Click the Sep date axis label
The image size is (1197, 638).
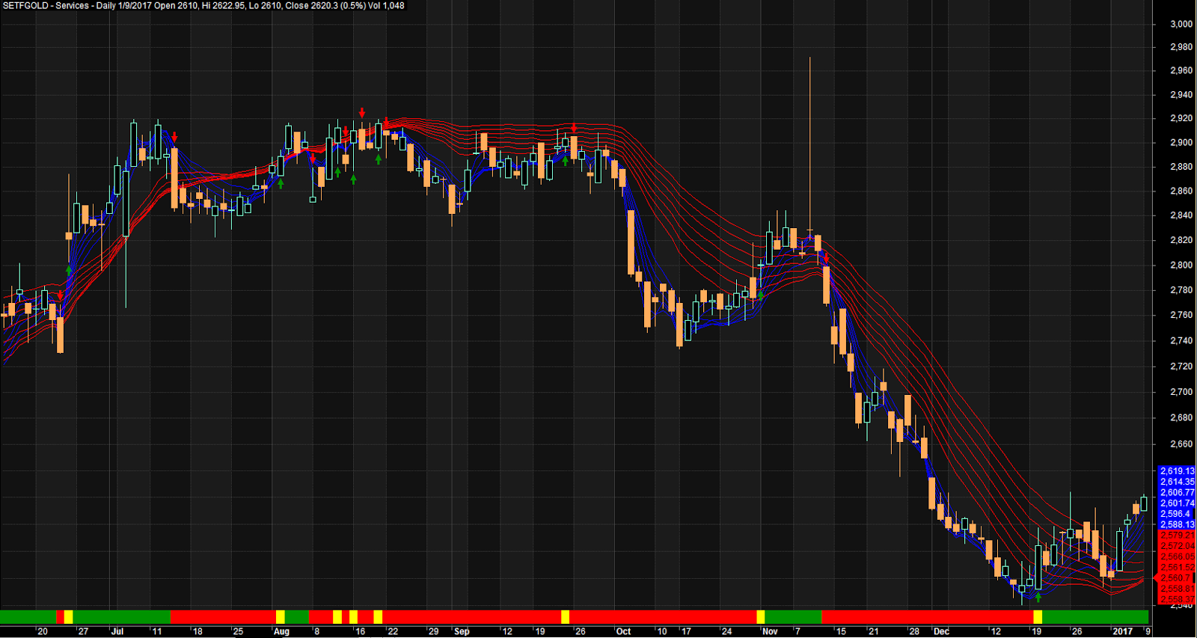click(462, 631)
